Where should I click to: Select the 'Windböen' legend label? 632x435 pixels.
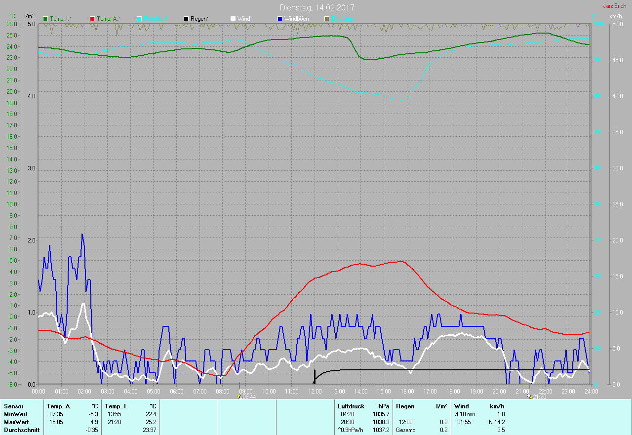(296, 19)
